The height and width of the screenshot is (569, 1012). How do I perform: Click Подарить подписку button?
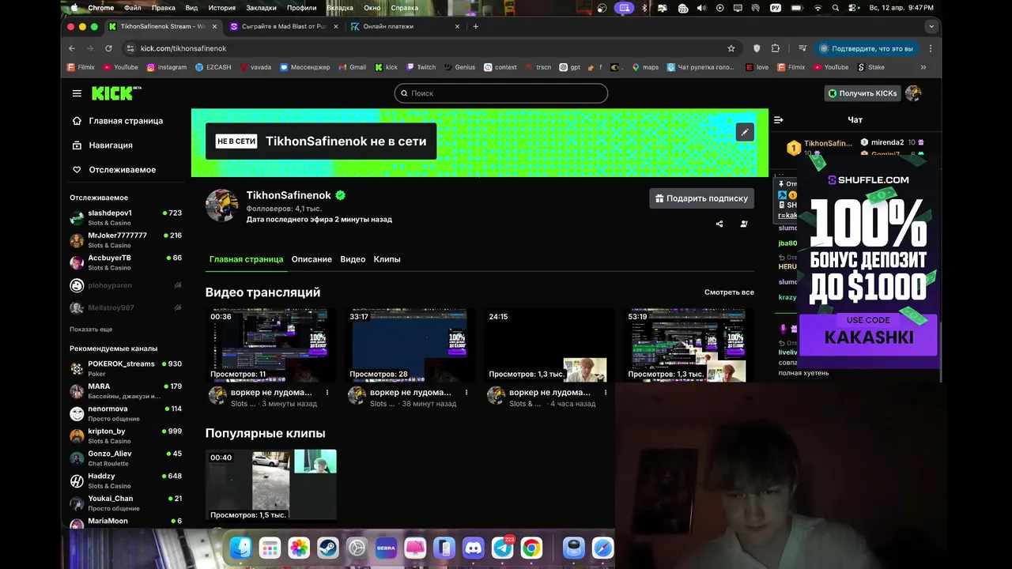pos(701,198)
